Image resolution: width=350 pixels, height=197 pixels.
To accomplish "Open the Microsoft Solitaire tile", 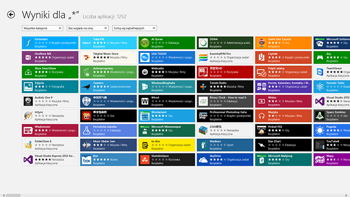I will (331, 43).
